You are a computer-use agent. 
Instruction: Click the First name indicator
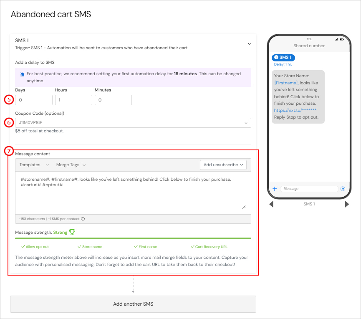[146, 247]
